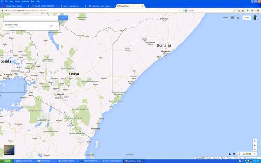The width and height of the screenshot is (261, 163).
Task: Open map Settings gear
Action: tap(234, 154)
